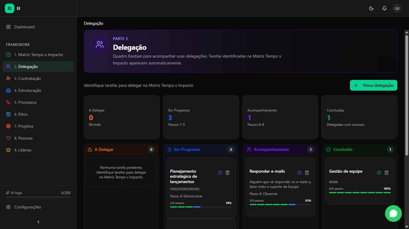Click the clock icon on Planejamento estratégico card
409x229 pixels.
pos(220,173)
